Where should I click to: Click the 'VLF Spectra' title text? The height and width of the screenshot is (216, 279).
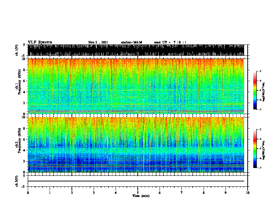40,42
